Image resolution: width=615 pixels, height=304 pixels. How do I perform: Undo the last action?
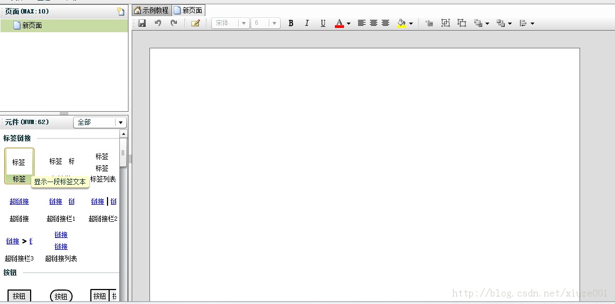click(158, 23)
